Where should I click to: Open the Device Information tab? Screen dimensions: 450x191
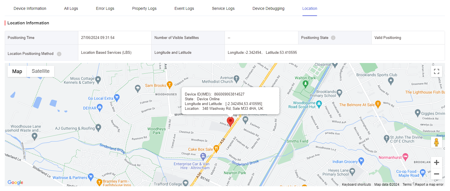[x=30, y=8]
